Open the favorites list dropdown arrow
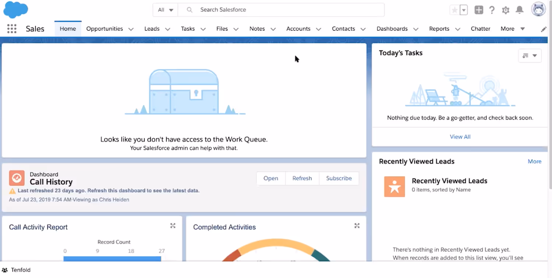This screenshot has height=278, width=552. pos(464,10)
